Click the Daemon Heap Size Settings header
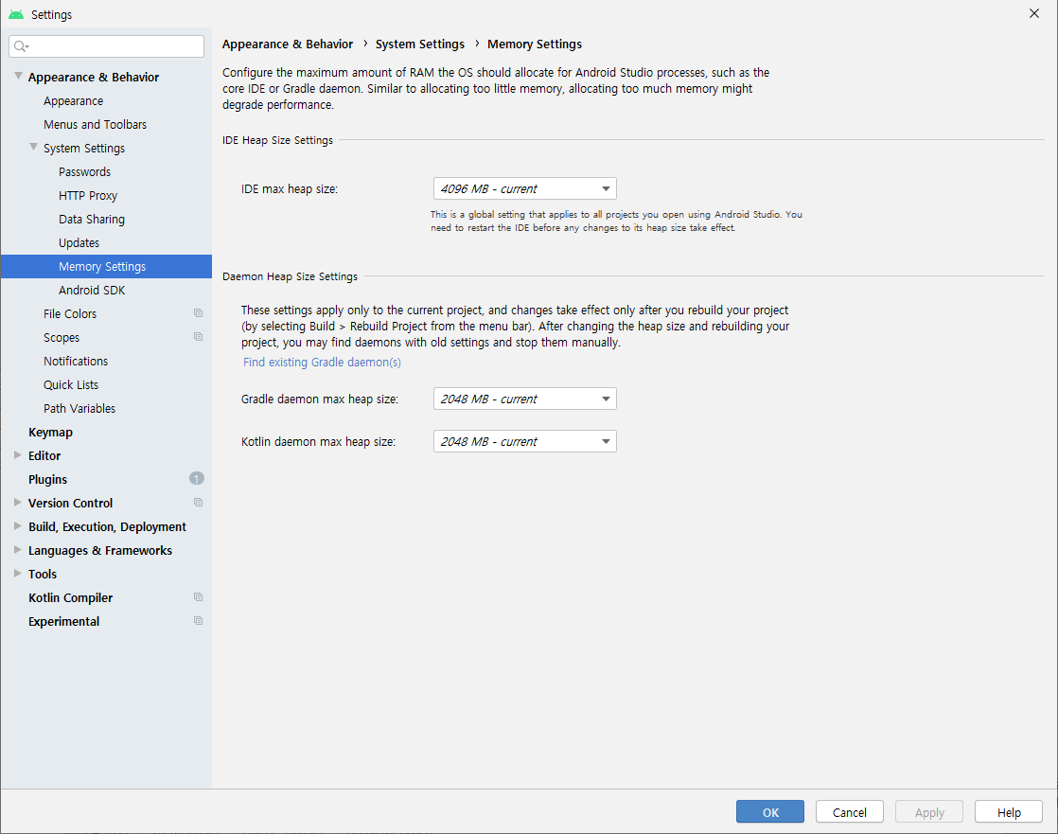 click(x=291, y=276)
